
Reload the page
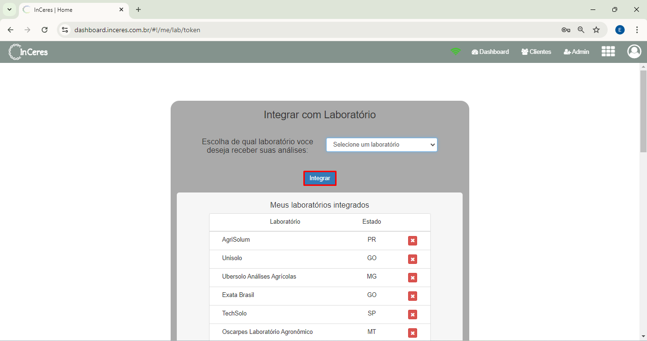pyautogui.click(x=45, y=30)
